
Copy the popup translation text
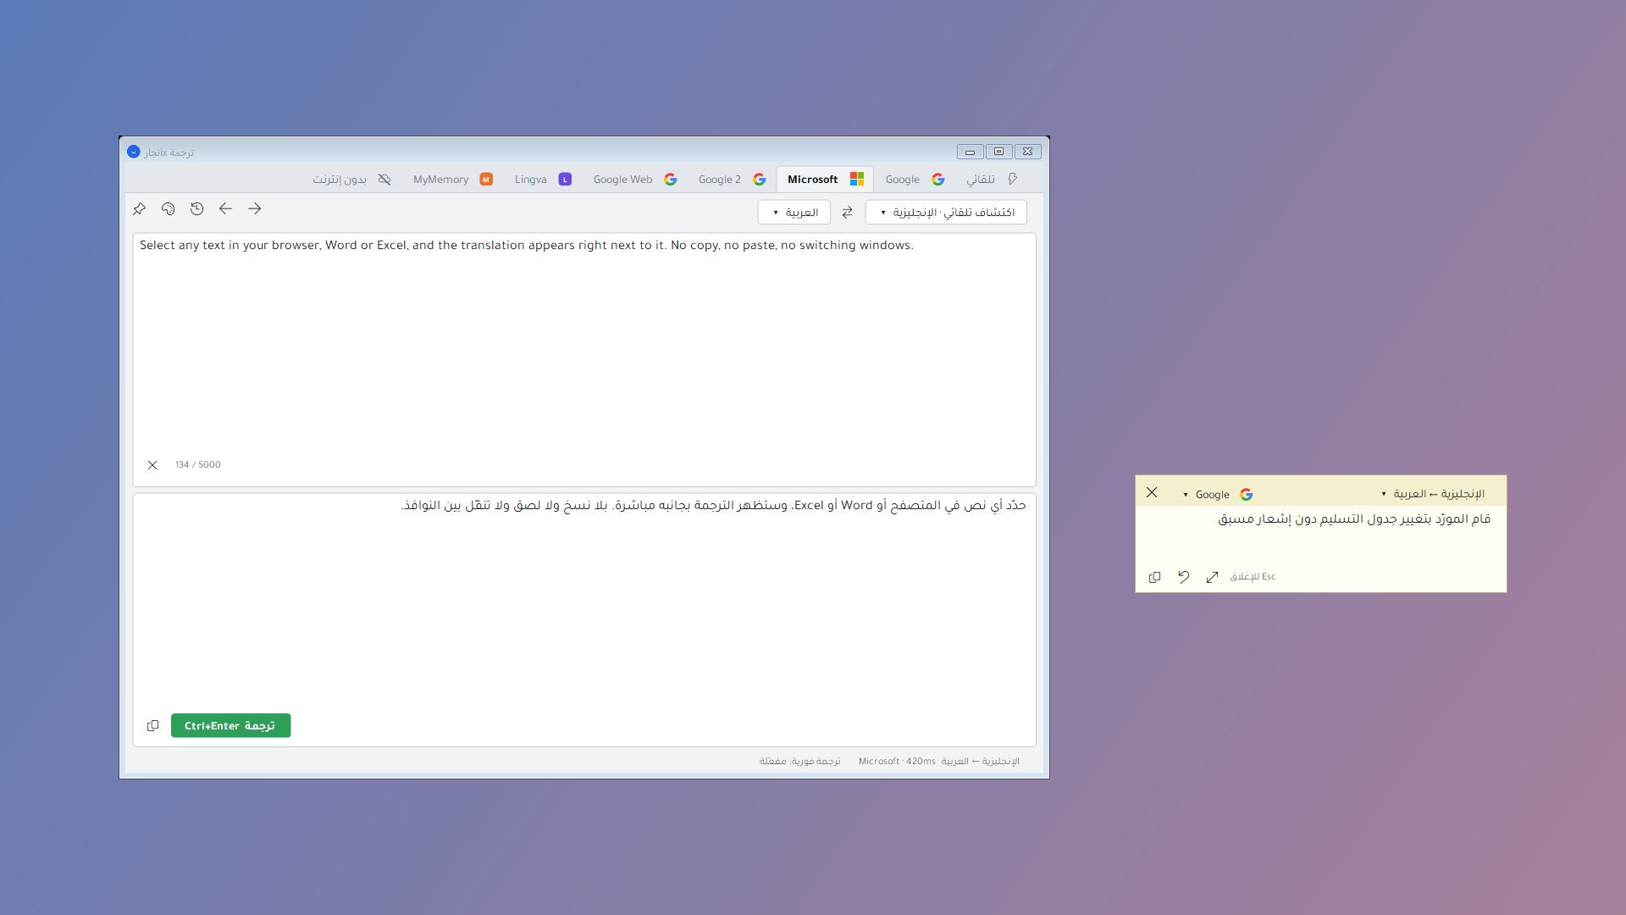coord(1155,577)
